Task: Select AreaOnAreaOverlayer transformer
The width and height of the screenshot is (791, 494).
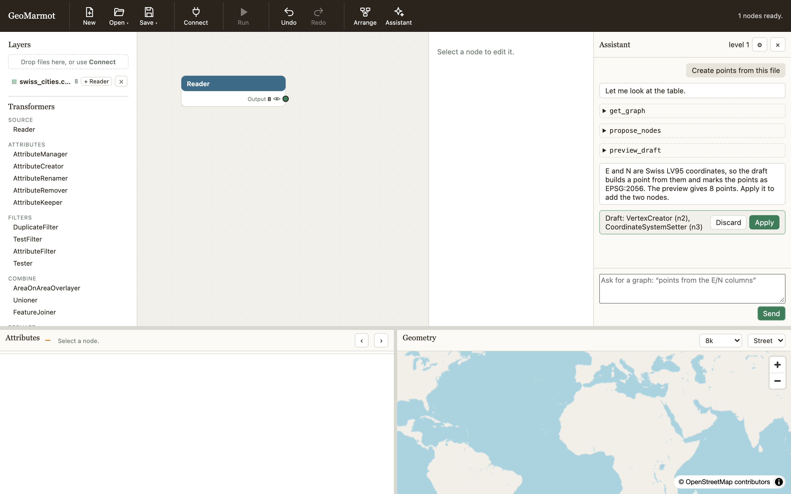Action: tap(47, 288)
